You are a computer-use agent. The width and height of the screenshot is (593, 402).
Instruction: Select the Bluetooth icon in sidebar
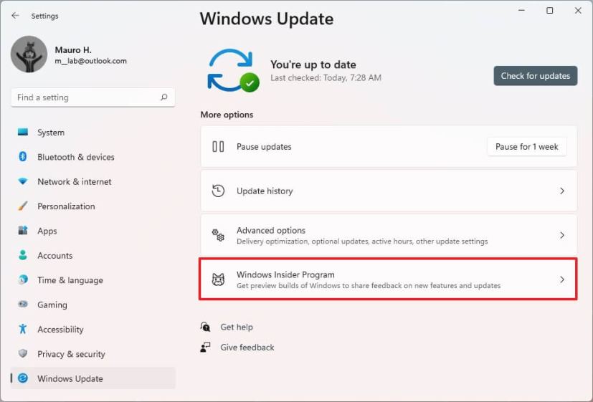pyautogui.click(x=23, y=157)
